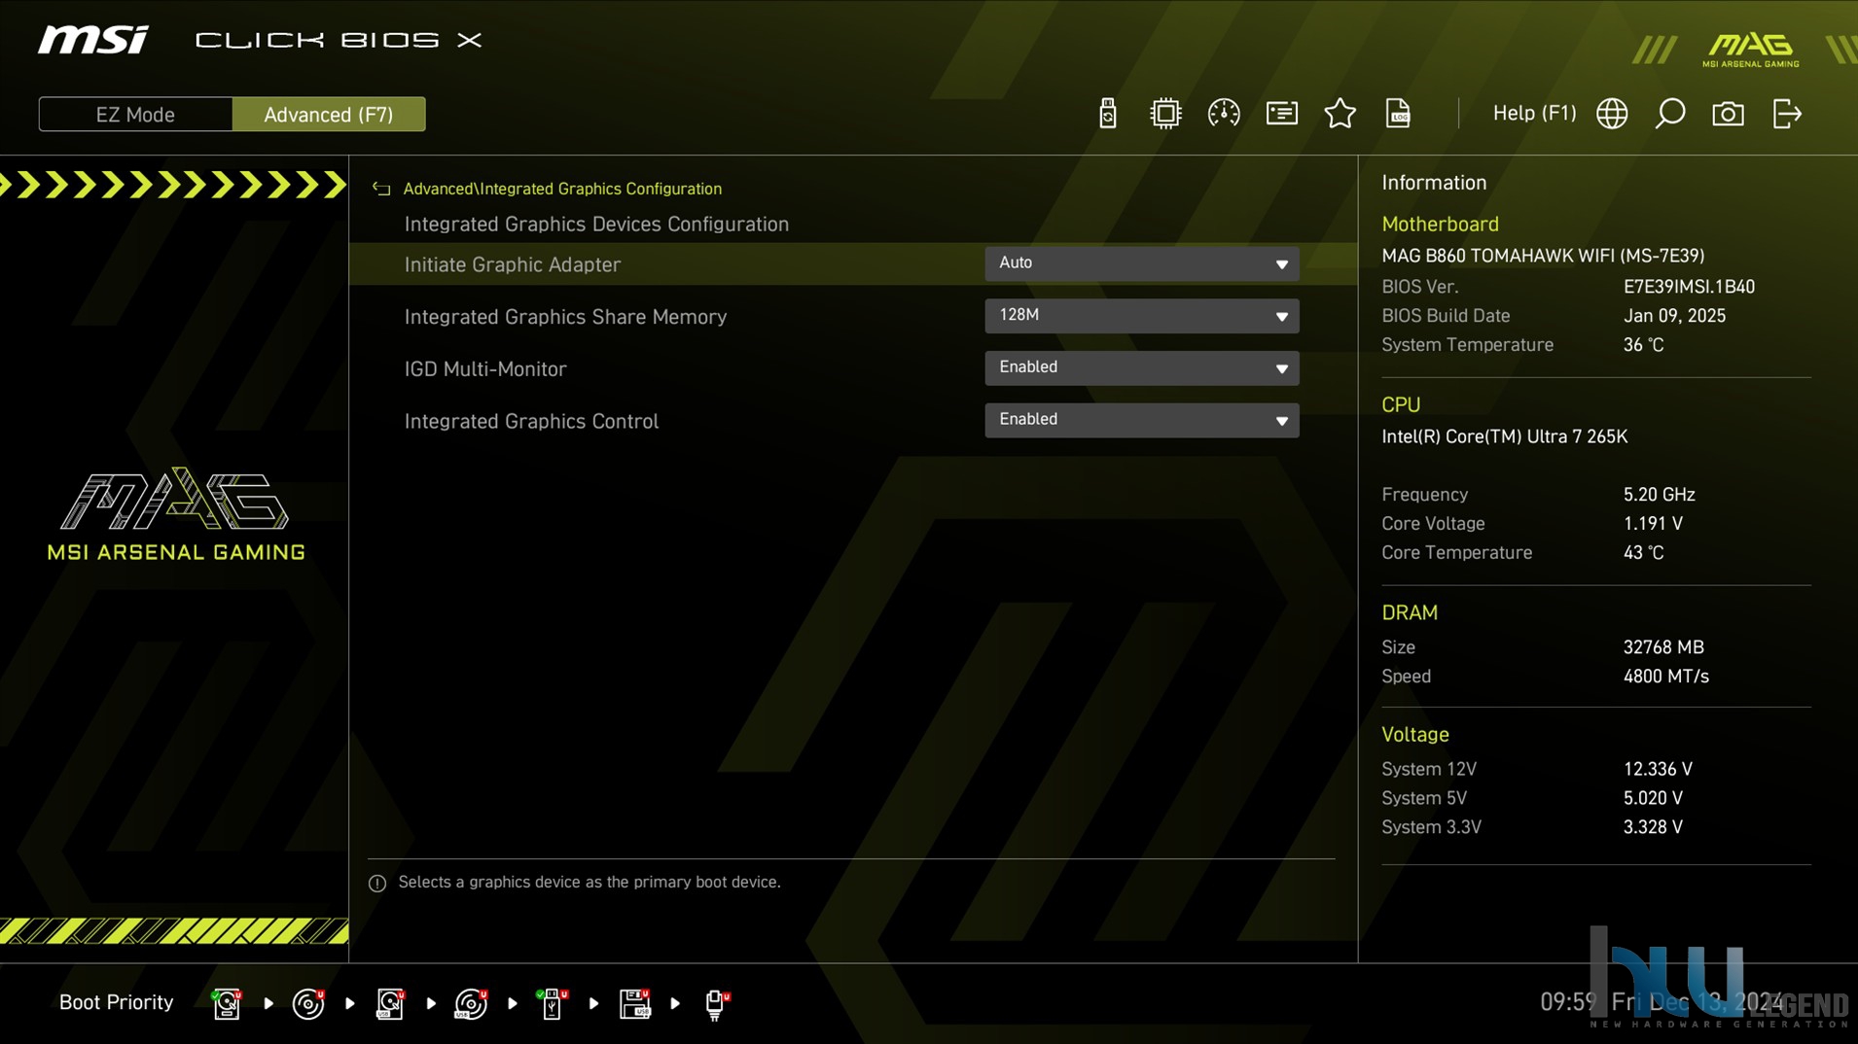Open the search magnifier icon
Viewport: 1858px width, 1044px height.
coord(1670,114)
